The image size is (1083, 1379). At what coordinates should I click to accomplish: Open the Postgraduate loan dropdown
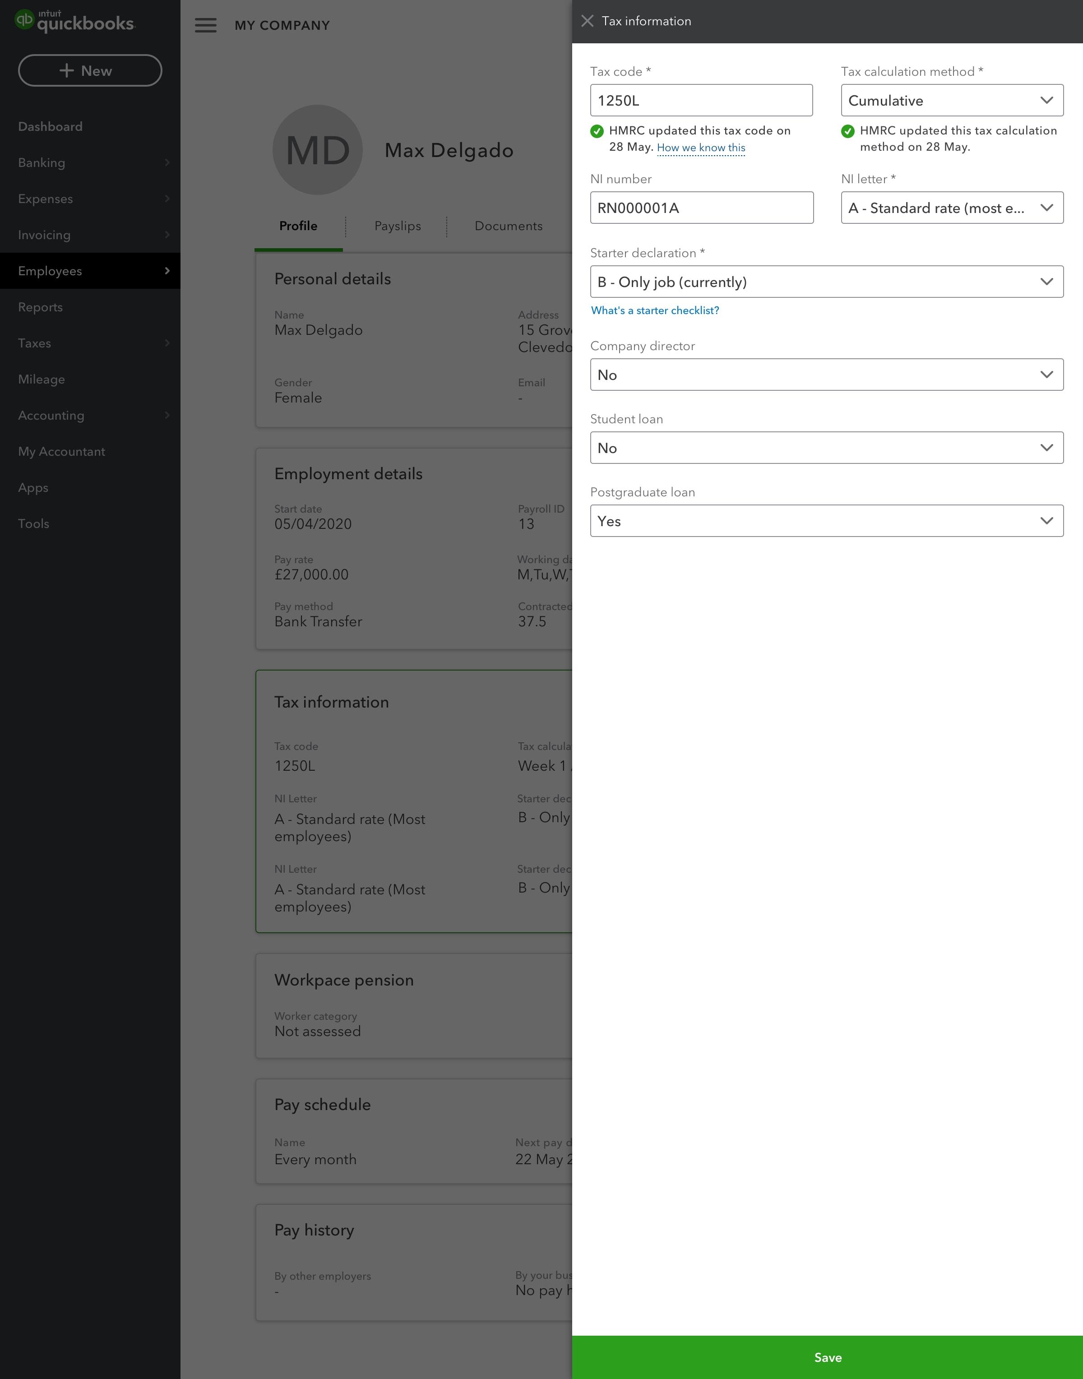[826, 521]
